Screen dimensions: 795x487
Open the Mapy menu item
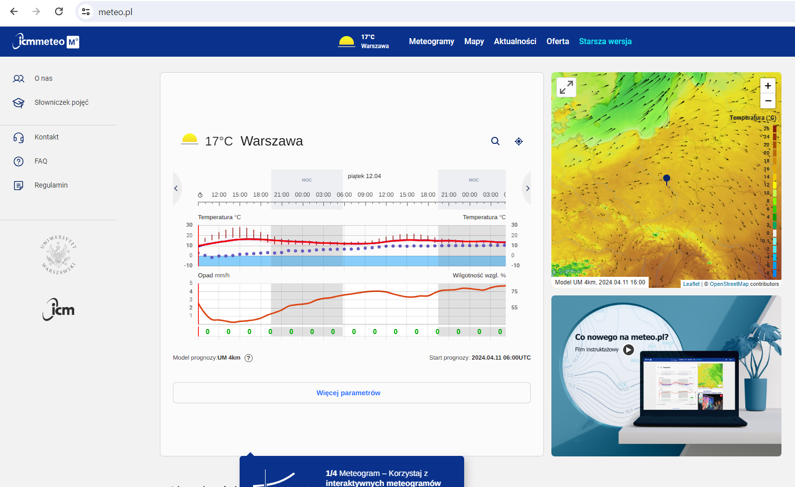coord(474,42)
